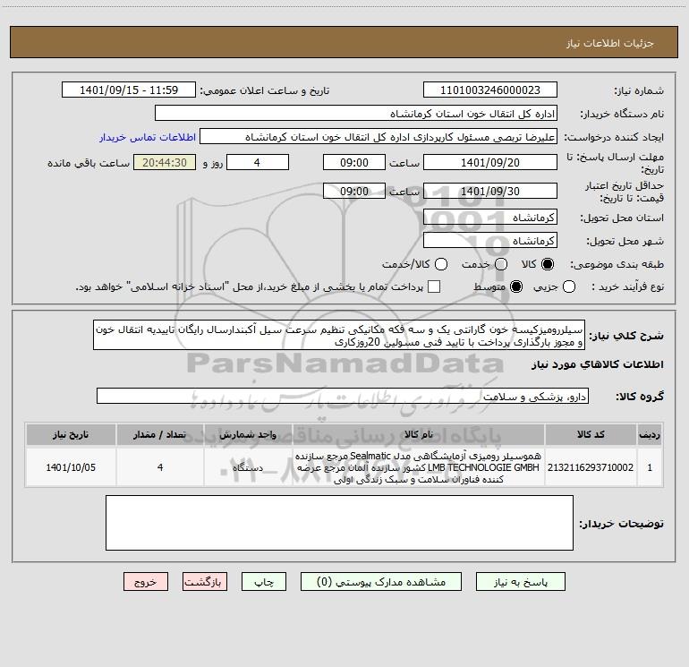Click the چاپ print button
Screen dimensions: 689x667
coord(264,582)
